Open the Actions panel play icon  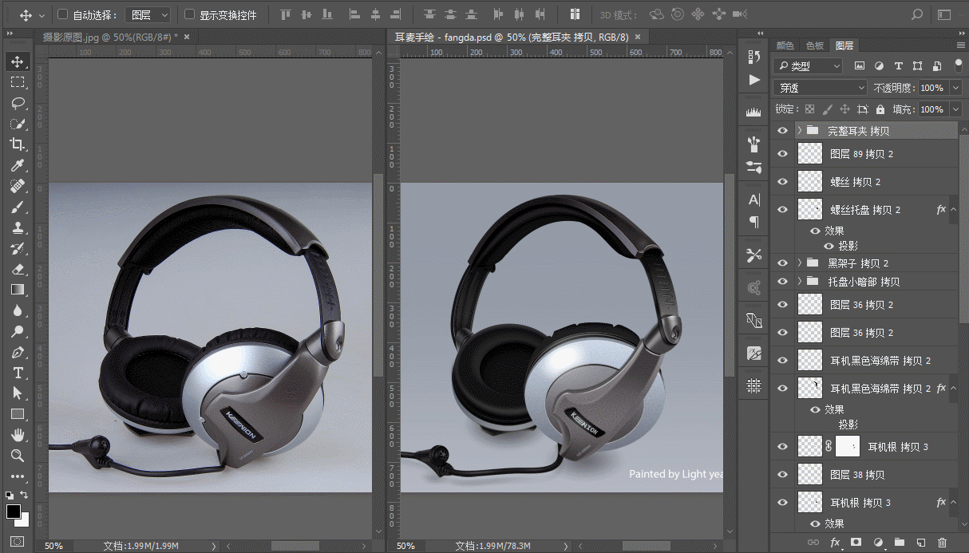coord(754,80)
